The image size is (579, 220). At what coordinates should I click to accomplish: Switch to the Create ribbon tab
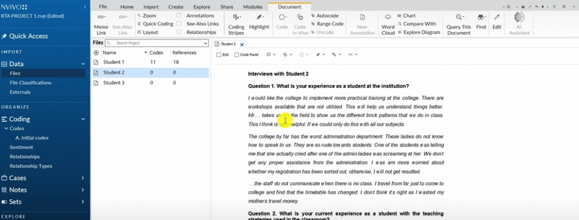[x=176, y=7]
